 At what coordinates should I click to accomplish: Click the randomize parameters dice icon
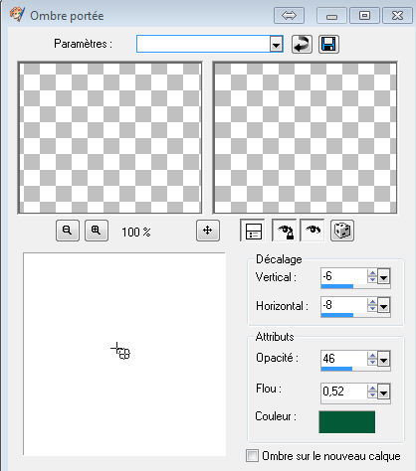(342, 231)
